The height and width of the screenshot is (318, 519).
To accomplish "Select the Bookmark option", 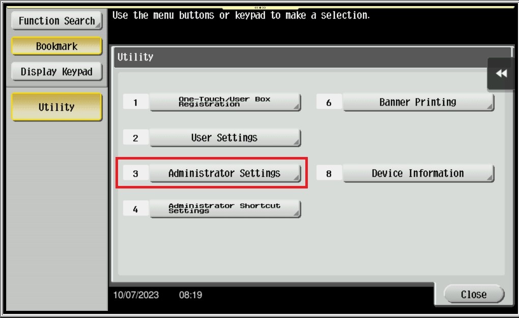I will tap(56, 46).
